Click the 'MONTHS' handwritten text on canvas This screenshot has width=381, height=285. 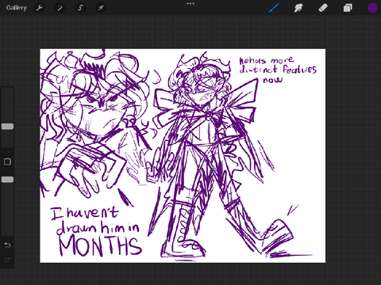coord(100,246)
